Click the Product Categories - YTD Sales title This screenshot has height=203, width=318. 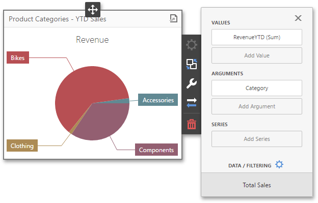(x=58, y=19)
